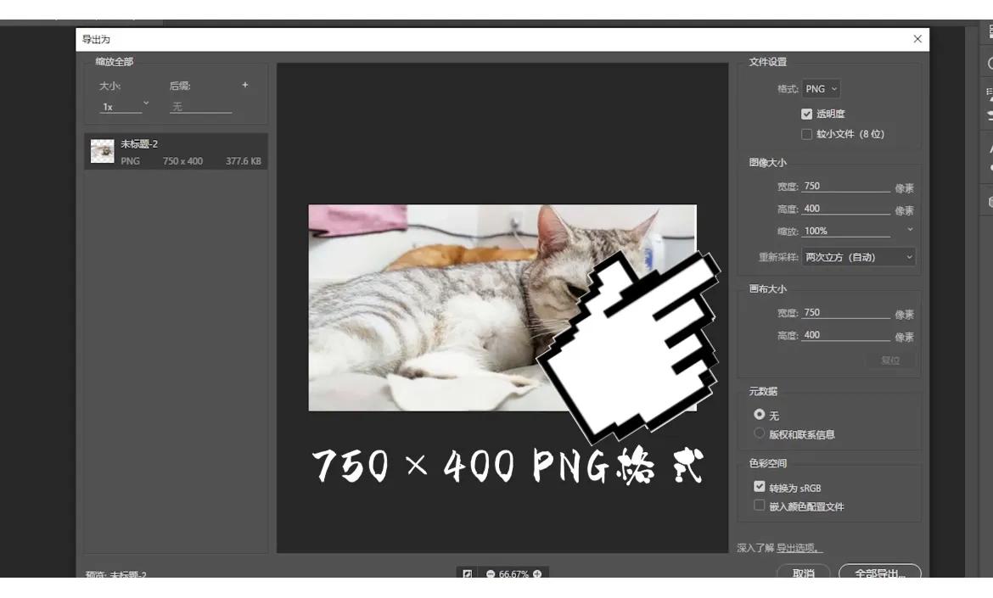Select the 无 metadata radio button
This screenshot has height=598, width=993.
760,415
